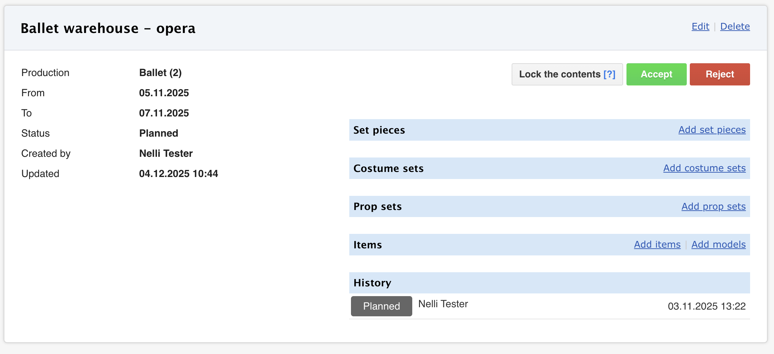Click Add costume sets
Screen dimensions: 774x354
(x=704, y=168)
